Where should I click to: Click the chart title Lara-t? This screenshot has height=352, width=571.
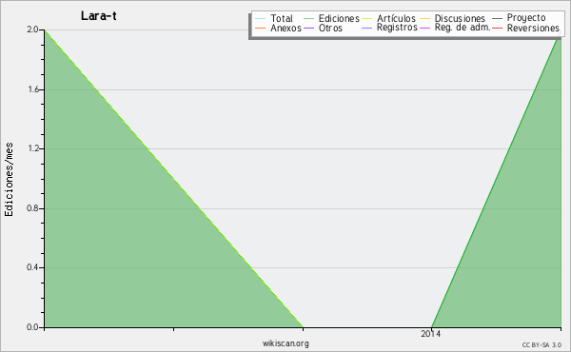[99, 16]
